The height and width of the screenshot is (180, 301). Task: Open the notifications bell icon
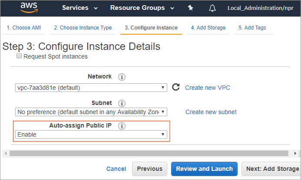[x=212, y=8]
